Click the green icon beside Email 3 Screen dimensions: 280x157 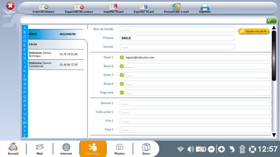tap(121, 75)
